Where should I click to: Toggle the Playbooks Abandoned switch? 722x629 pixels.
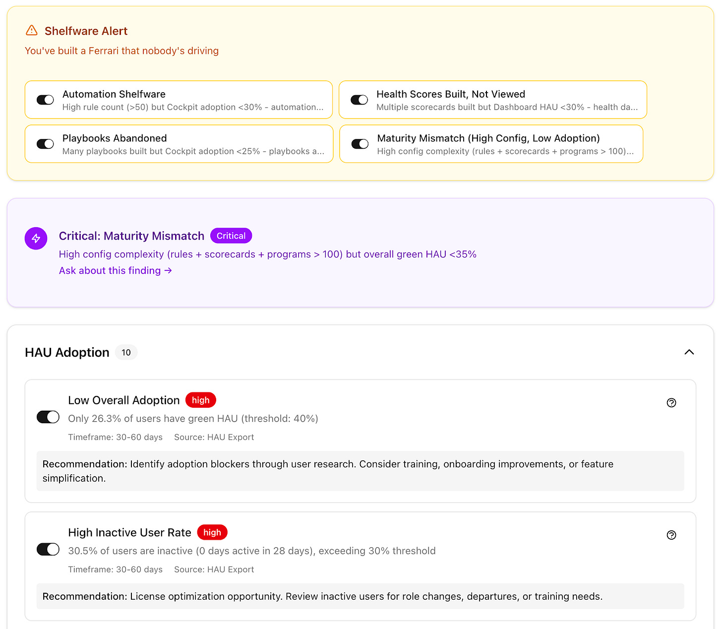pos(45,144)
